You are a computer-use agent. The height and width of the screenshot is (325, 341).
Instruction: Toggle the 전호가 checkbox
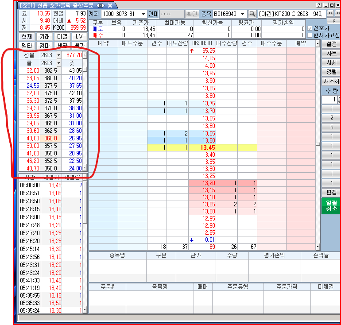pos(310,27)
